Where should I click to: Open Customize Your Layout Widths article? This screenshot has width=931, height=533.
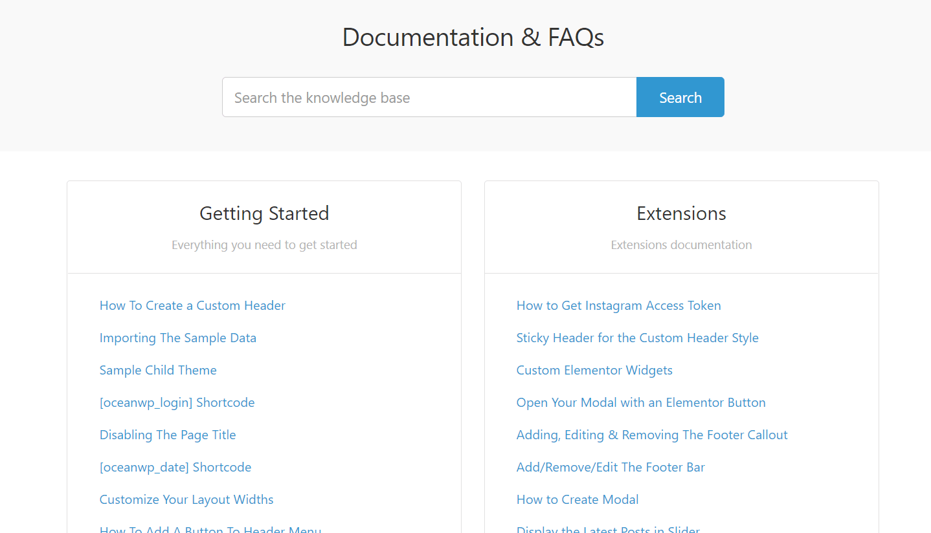point(186,499)
